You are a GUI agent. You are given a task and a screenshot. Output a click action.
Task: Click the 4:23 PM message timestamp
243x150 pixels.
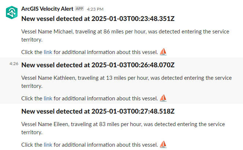pos(95,9)
